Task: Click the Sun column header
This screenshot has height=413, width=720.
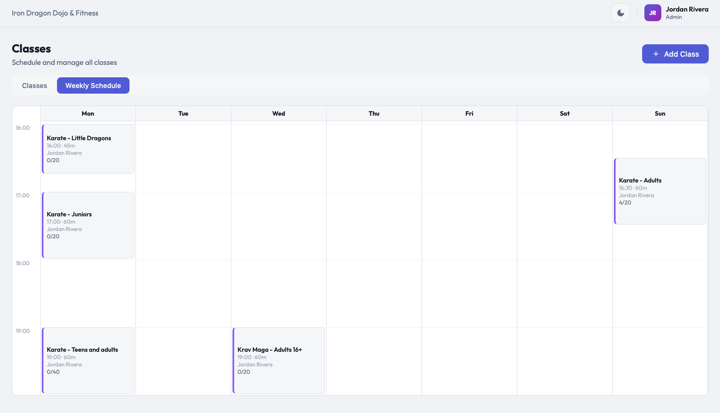Action: (660, 113)
